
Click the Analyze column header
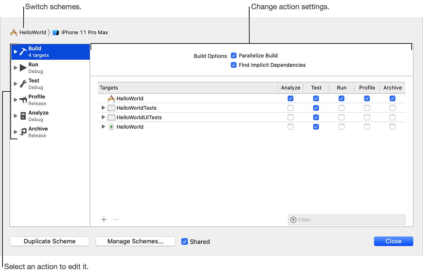click(x=290, y=88)
